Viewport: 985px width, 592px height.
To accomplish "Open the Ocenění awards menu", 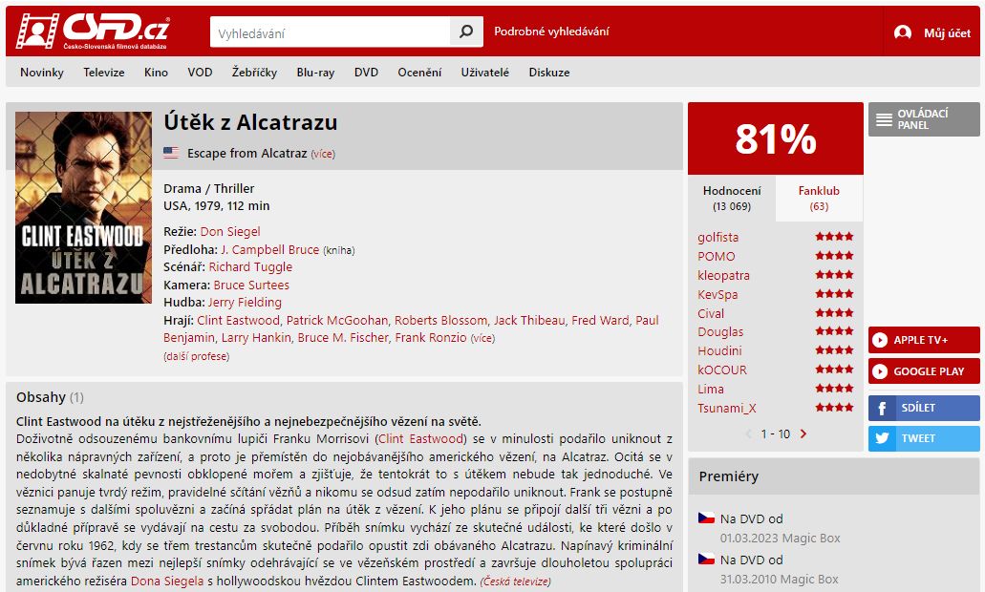I will click(x=419, y=73).
